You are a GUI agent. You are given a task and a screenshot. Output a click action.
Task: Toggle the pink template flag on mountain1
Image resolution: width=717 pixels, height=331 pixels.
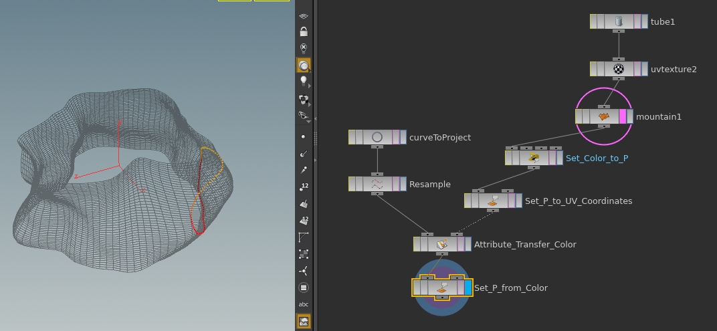(x=622, y=116)
